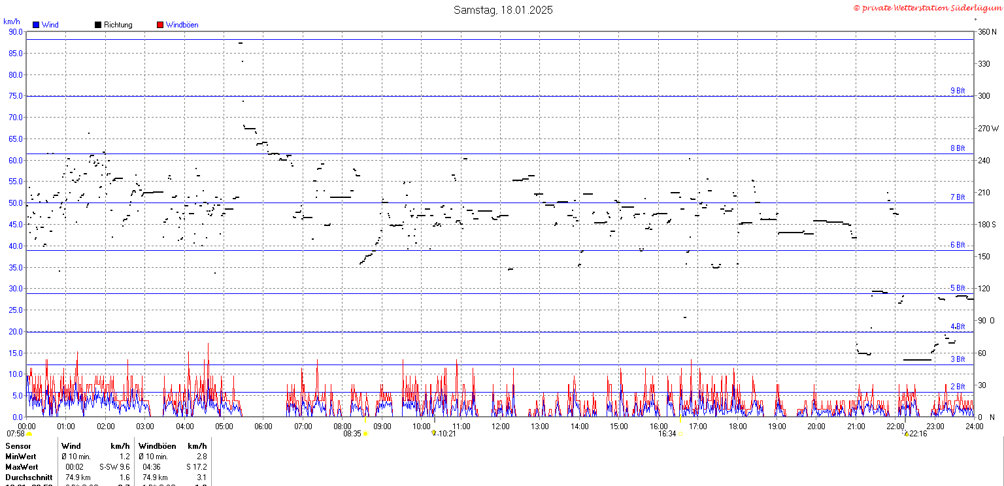Click the red Windböen legend square
Screen dimensions: 1004x486
(160, 25)
